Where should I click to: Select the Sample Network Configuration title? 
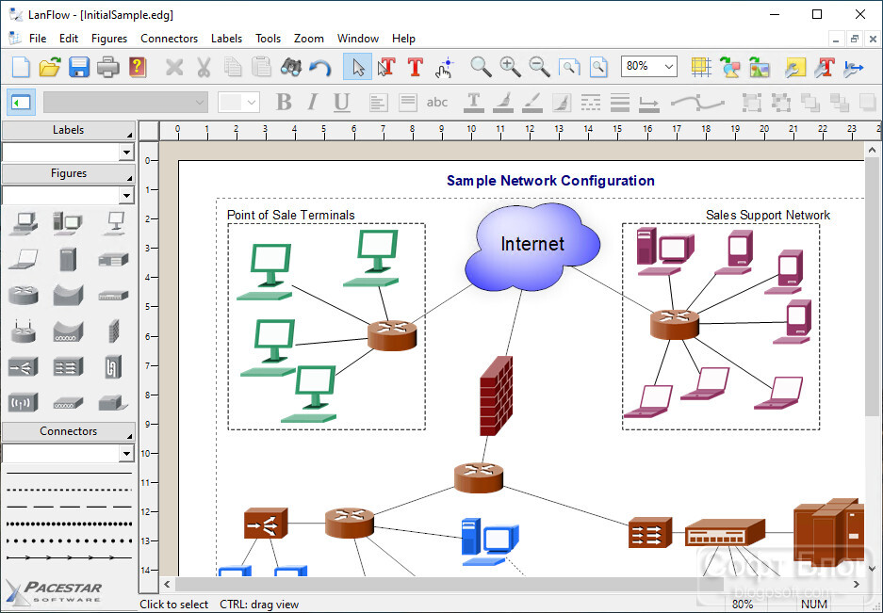point(550,181)
